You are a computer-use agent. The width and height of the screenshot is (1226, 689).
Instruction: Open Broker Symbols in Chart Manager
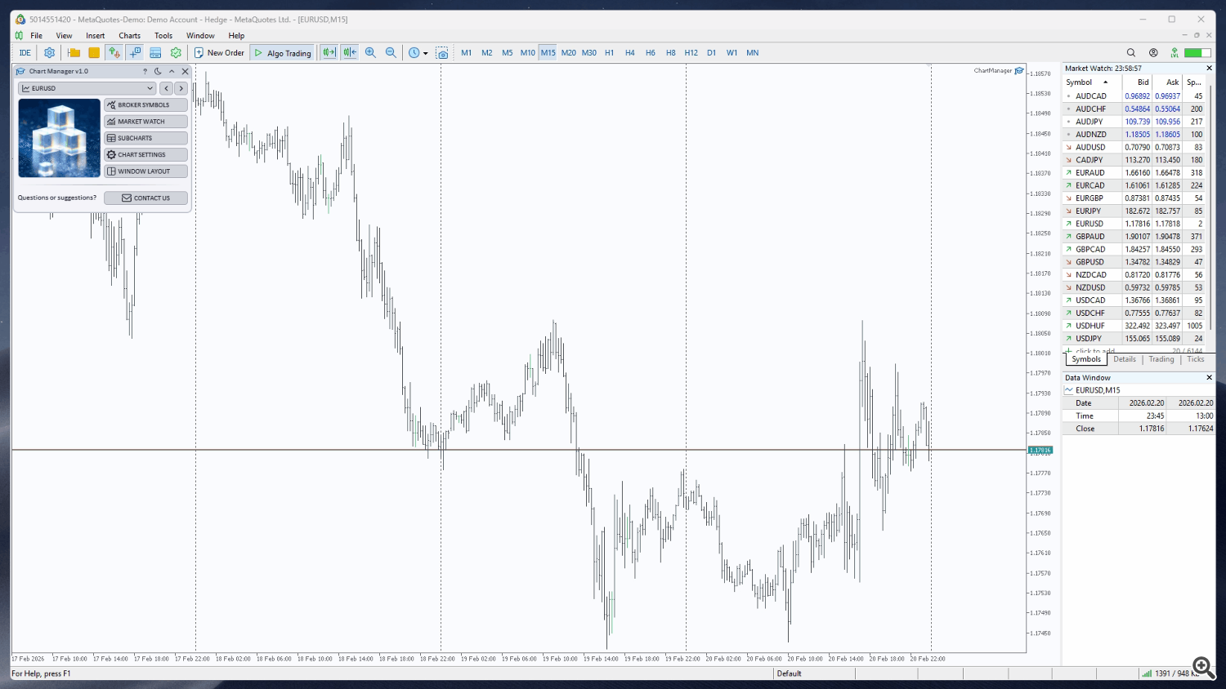(145, 104)
